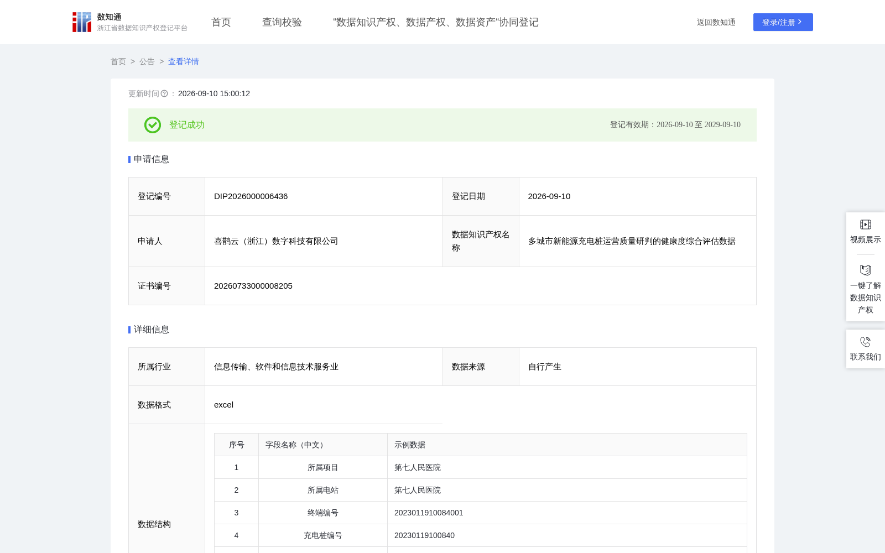Select the 自行产生 data source value

pyautogui.click(x=545, y=367)
